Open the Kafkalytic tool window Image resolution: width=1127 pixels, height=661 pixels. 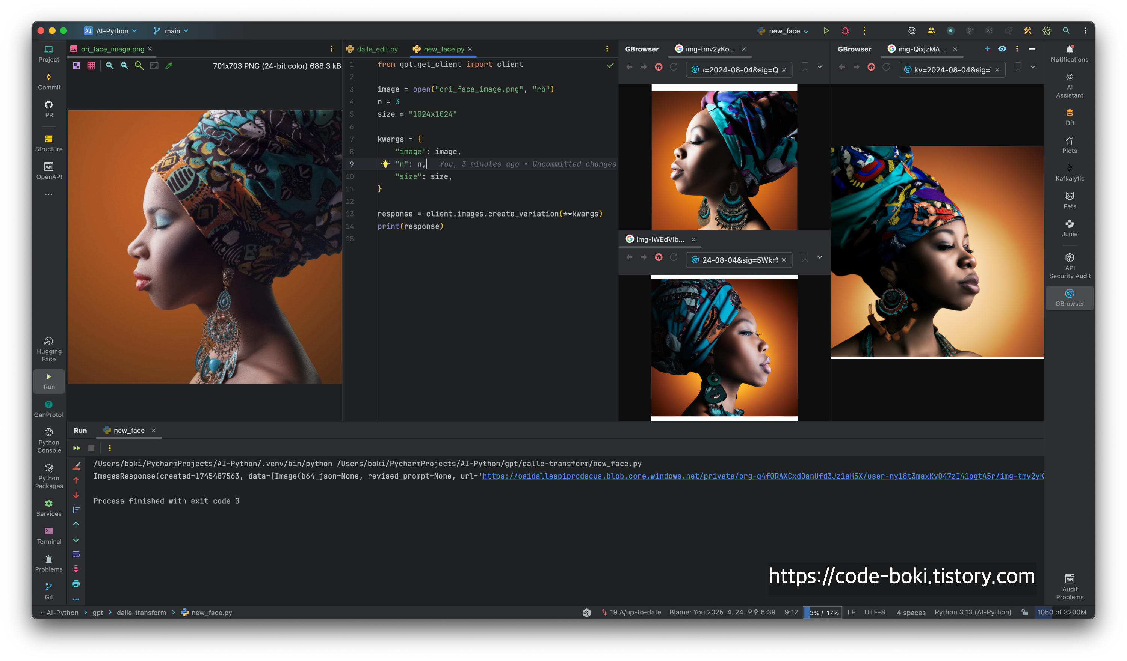click(x=1069, y=172)
